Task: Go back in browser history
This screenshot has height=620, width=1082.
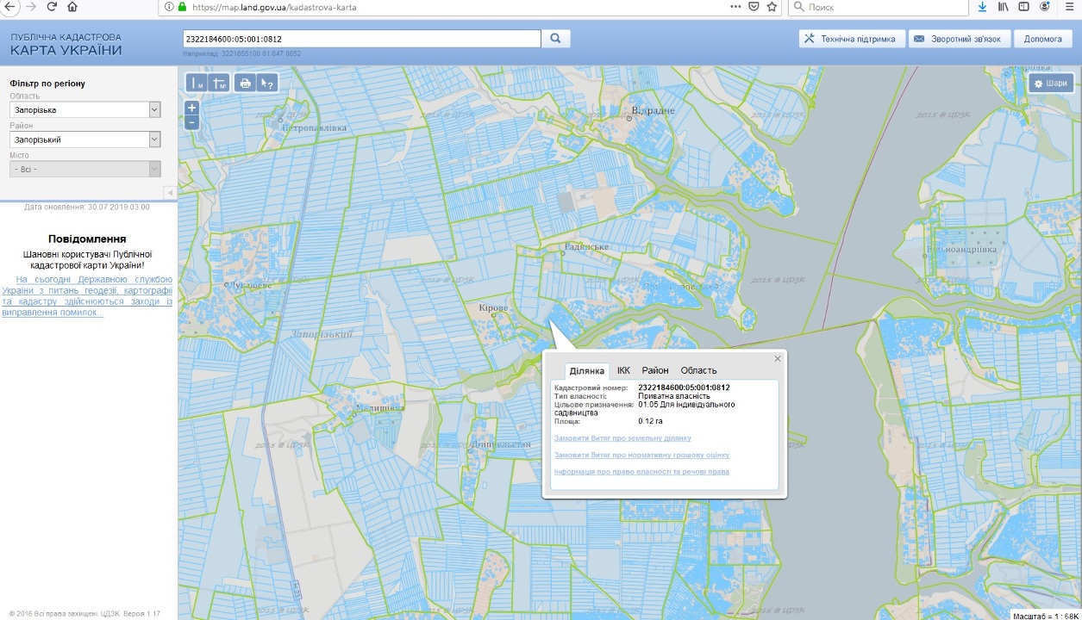Action: click(10, 7)
